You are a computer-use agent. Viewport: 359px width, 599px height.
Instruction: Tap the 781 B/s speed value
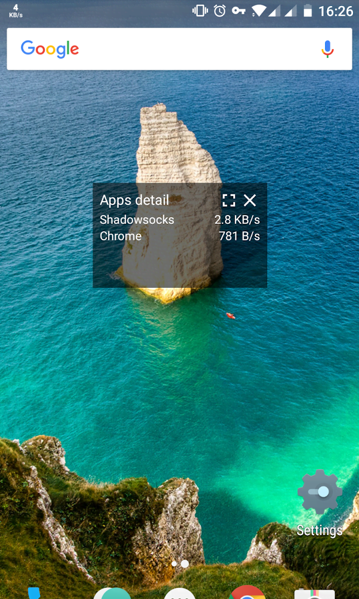[x=239, y=236]
